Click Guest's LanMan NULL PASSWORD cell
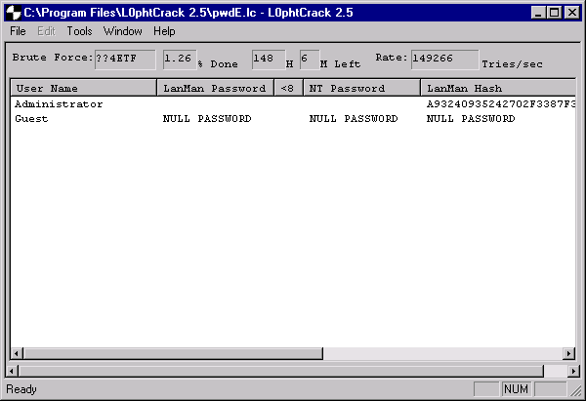586x401 pixels. (x=207, y=119)
